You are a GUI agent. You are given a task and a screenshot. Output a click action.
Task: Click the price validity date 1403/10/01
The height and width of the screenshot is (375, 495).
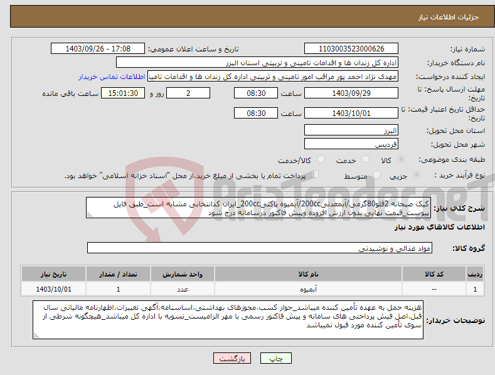pos(351,113)
